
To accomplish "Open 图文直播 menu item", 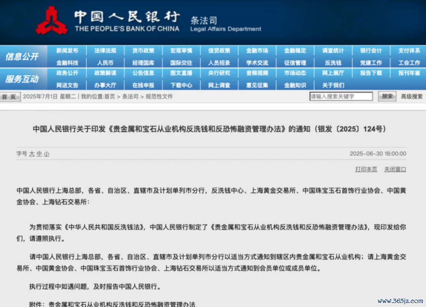I will click(181, 73).
